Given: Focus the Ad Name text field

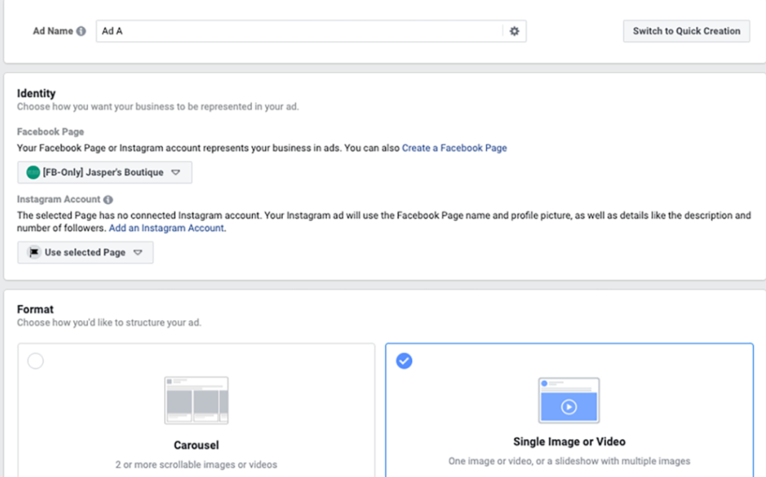Looking at the screenshot, I should coord(300,31).
